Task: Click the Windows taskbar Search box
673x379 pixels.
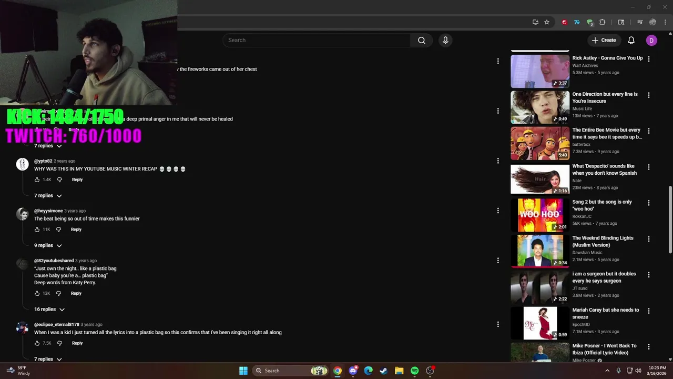Action: click(290, 371)
